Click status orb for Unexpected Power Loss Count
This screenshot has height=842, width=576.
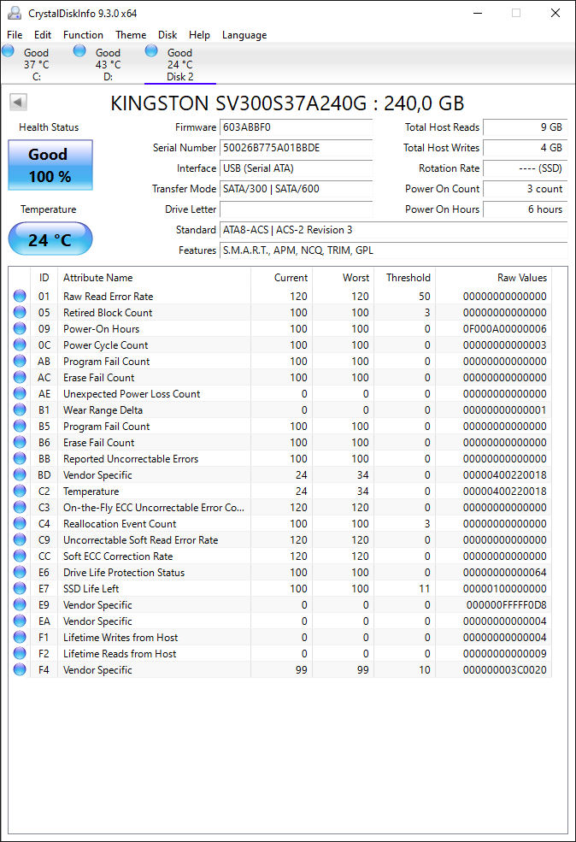click(20, 393)
